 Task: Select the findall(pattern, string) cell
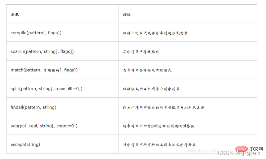[62, 107]
